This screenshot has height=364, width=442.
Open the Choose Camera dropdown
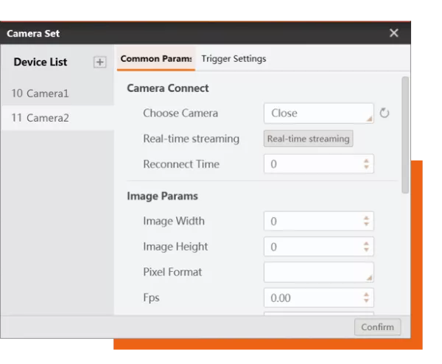pyautogui.click(x=318, y=113)
